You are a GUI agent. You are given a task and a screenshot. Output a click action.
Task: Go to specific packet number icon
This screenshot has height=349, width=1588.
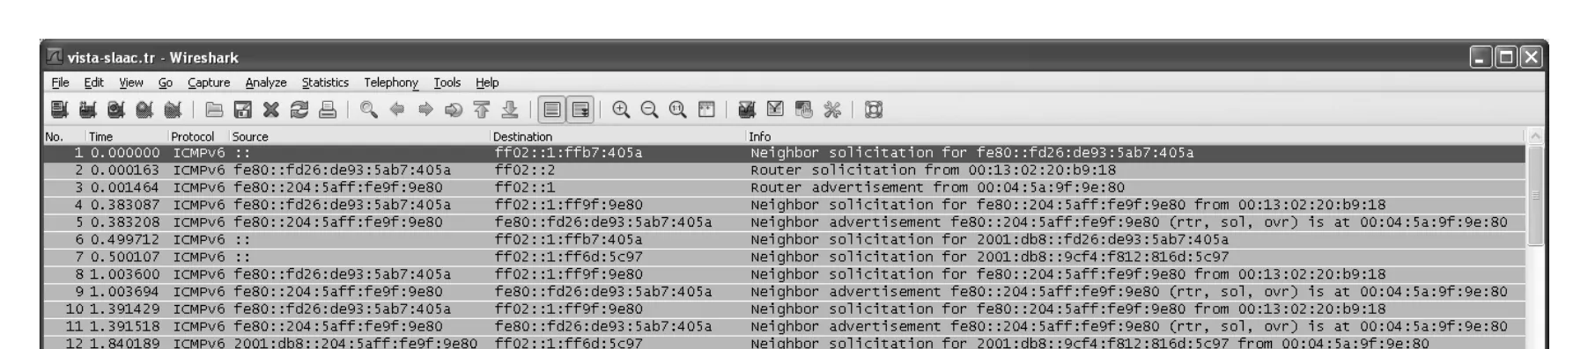point(454,110)
